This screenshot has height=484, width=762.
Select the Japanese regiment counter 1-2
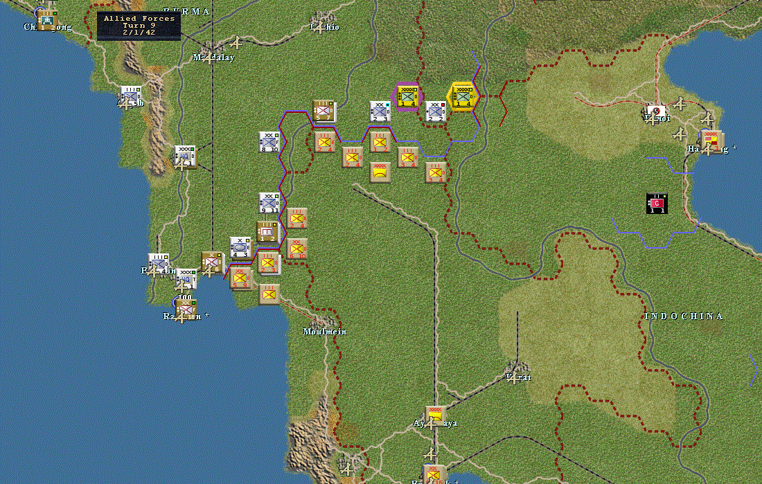(x=380, y=142)
